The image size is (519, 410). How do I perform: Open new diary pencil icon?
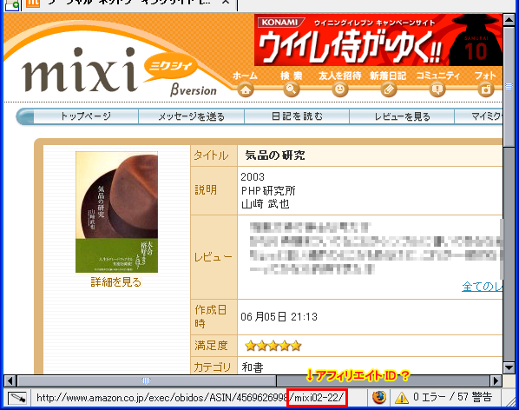(x=388, y=89)
